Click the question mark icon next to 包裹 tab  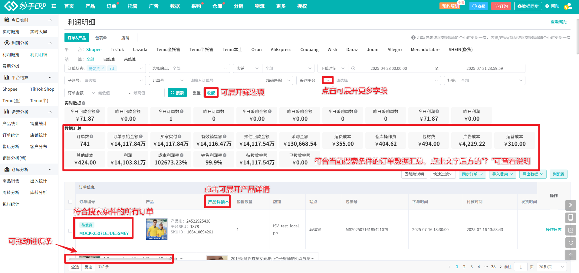pos(105,38)
